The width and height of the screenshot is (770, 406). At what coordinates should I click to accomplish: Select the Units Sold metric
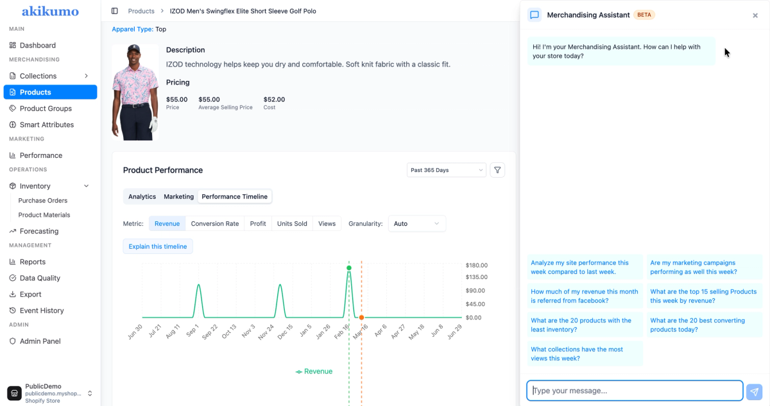292,224
